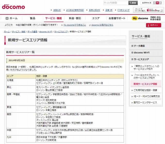This screenshot has width=165, height=144.
Task: Expand サービスエリア in the sidebar
Action: pos(146,60)
